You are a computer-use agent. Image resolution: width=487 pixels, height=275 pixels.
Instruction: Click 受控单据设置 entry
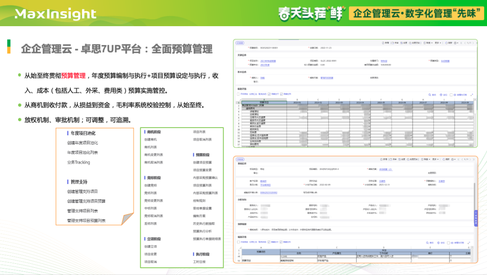pyautogui.click(x=202, y=208)
